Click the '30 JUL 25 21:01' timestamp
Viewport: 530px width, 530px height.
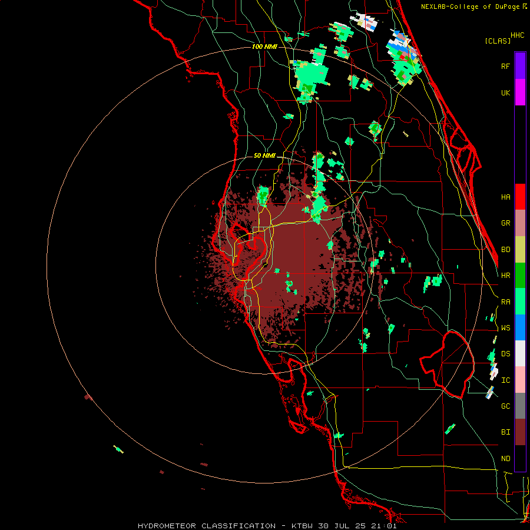coord(357,526)
